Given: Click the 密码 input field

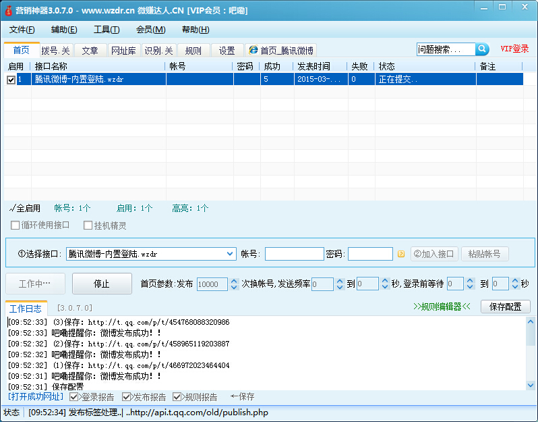Looking at the screenshot, I should (x=370, y=254).
